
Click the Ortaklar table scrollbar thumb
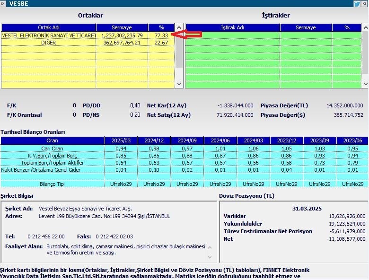pos(179,49)
